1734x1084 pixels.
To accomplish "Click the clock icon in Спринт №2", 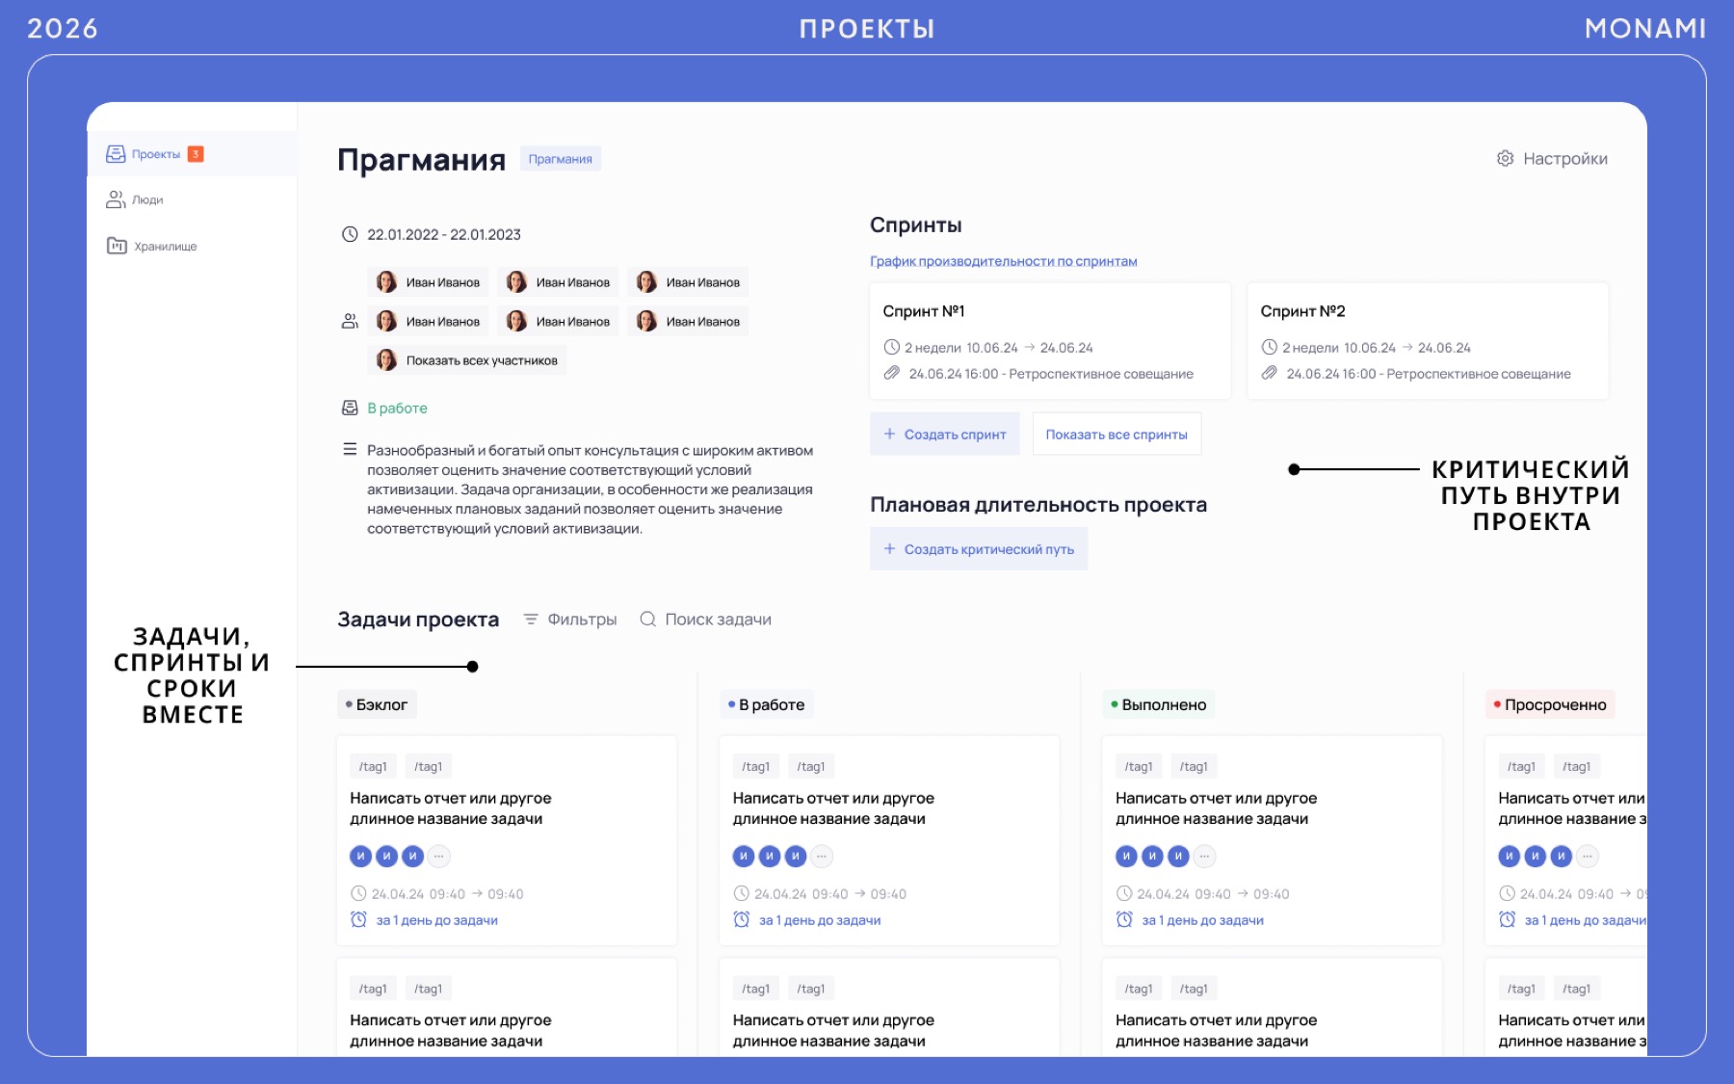I will (1270, 347).
